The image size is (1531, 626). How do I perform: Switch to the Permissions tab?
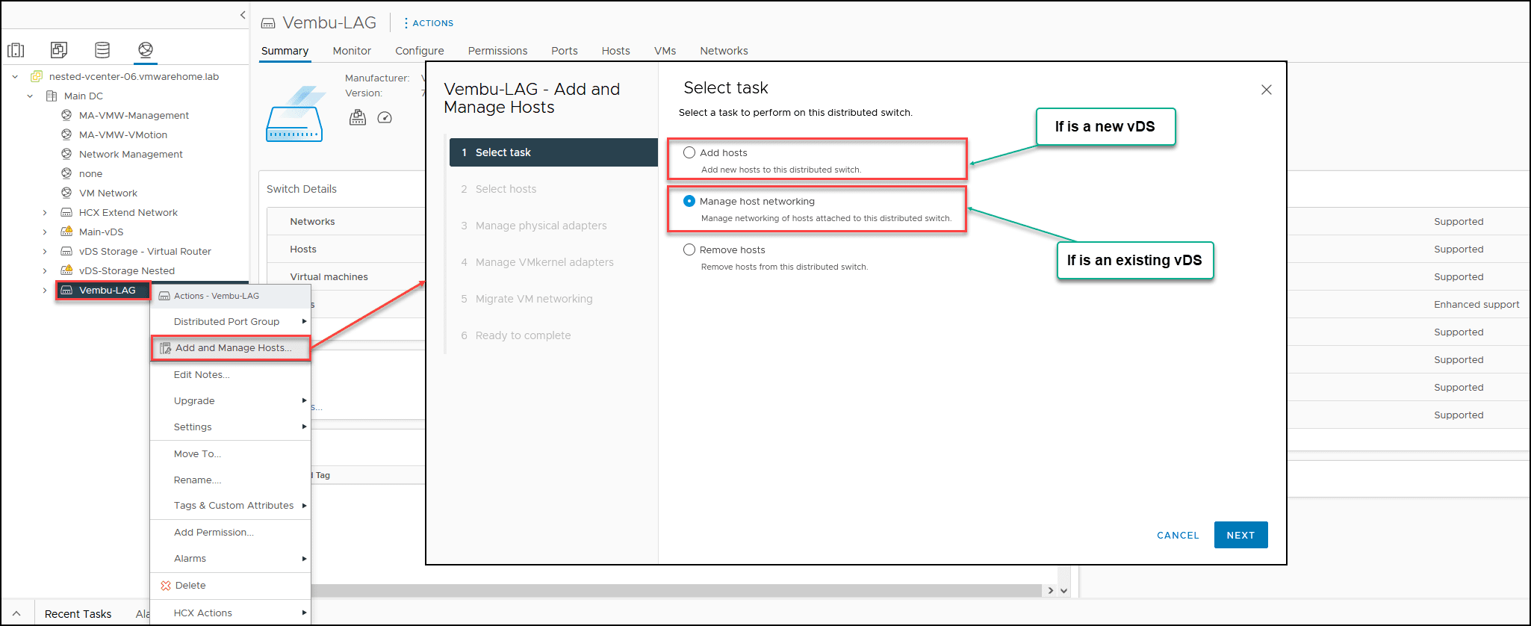pyautogui.click(x=497, y=51)
